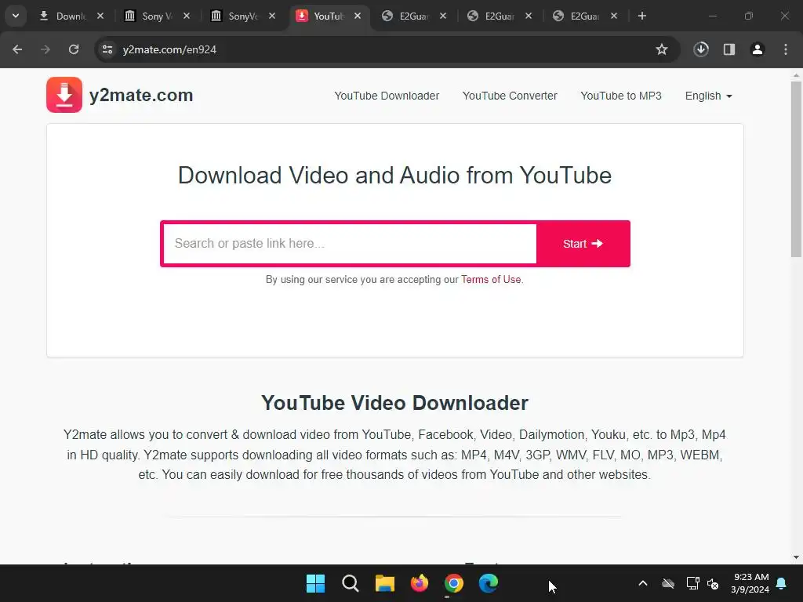Open Chrome downloads icon in toolbar
This screenshot has width=803, height=602.
tap(701, 49)
